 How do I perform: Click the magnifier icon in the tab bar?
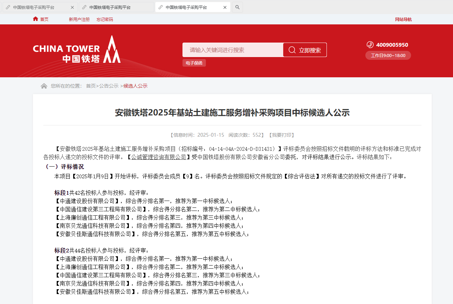(x=237, y=7)
